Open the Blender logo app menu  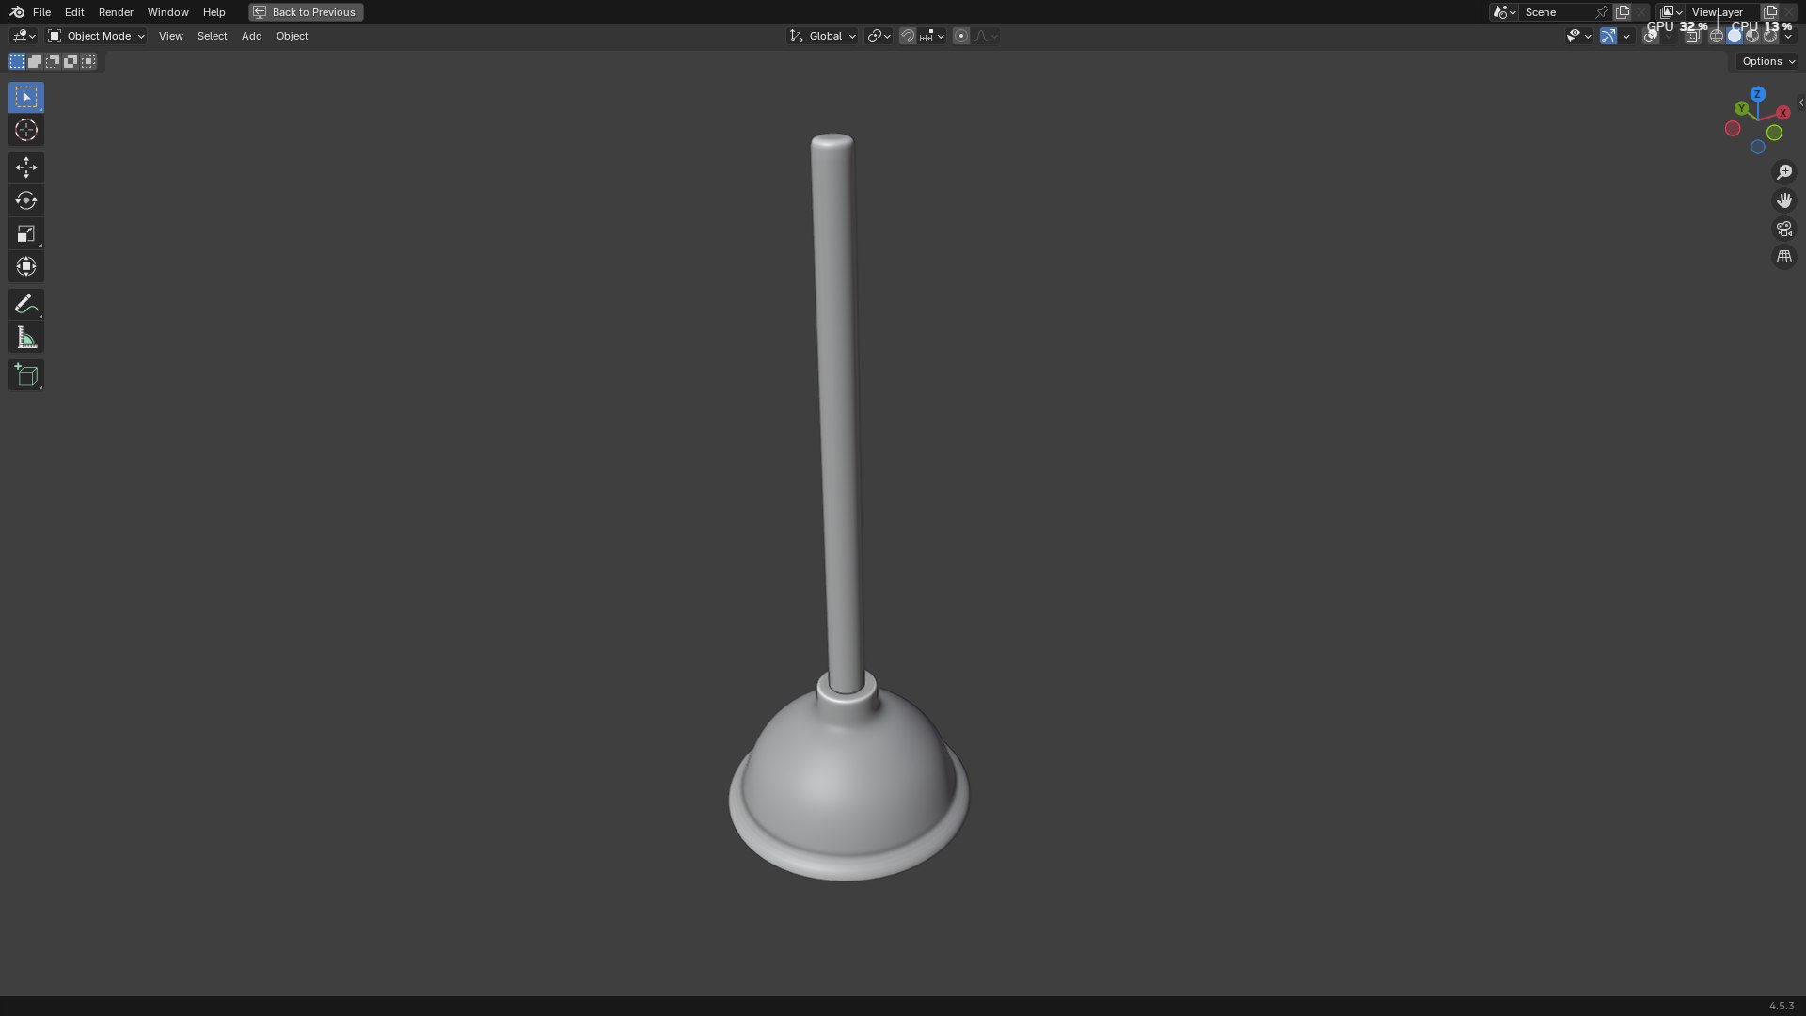point(17,12)
